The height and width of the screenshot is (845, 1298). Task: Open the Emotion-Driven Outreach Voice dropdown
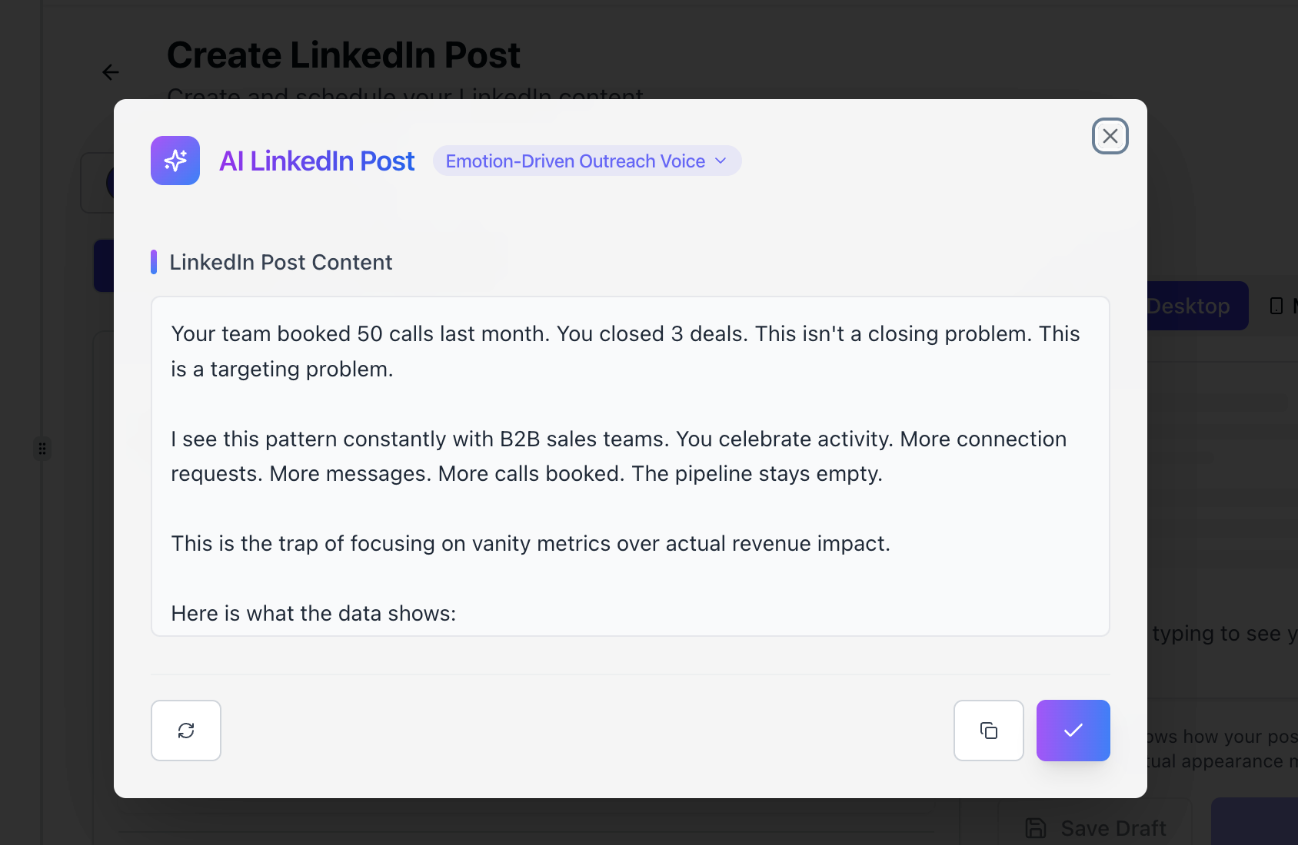coord(575,161)
